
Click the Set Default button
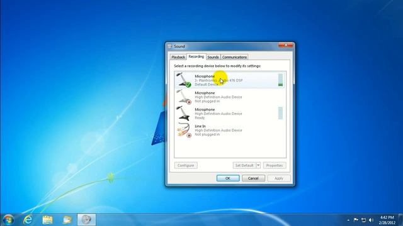point(244,166)
